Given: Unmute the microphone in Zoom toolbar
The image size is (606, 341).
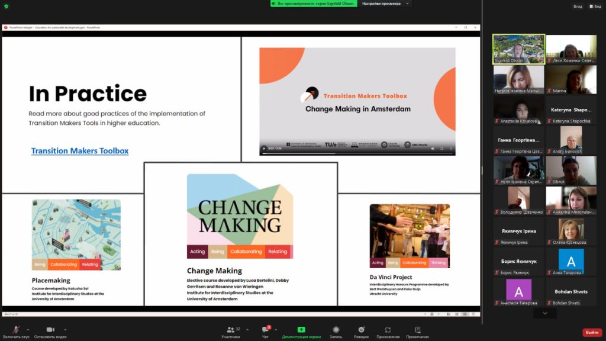Looking at the screenshot, I should click(x=16, y=330).
